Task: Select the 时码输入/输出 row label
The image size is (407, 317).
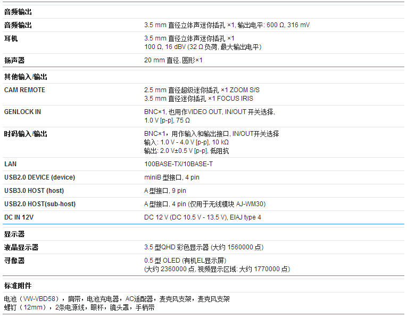Action: 26,134
